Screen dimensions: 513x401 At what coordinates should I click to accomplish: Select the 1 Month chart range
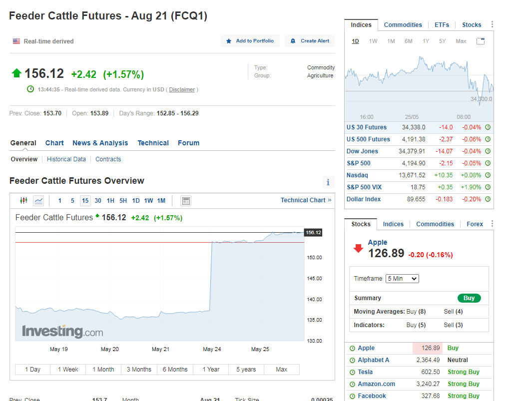(x=103, y=370)
